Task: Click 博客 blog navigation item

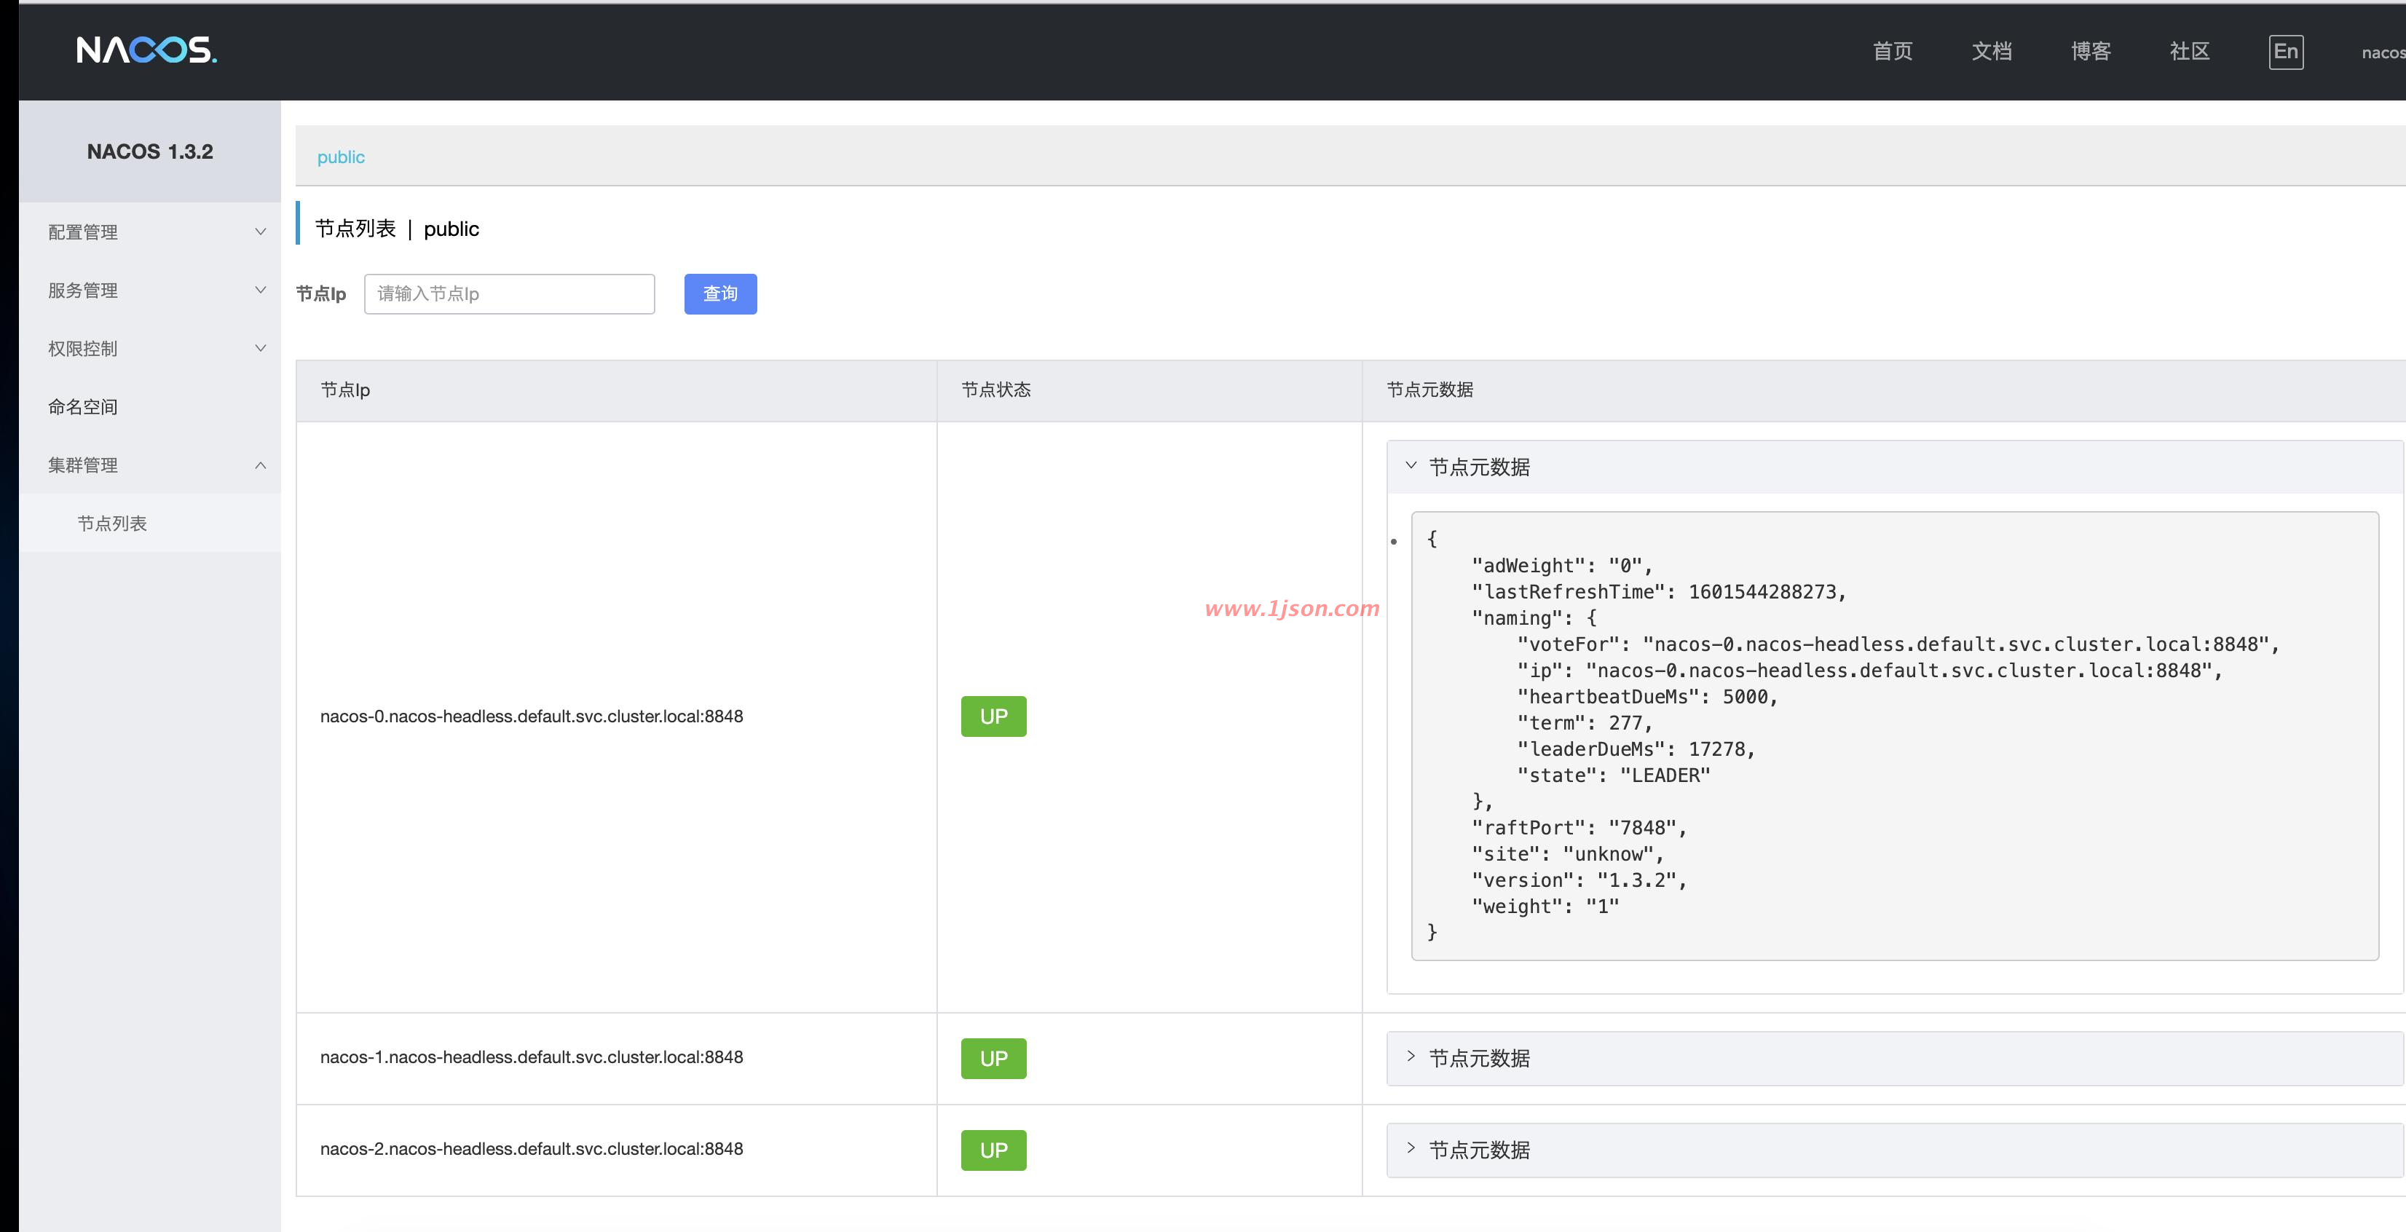Action: (2090, 49)
